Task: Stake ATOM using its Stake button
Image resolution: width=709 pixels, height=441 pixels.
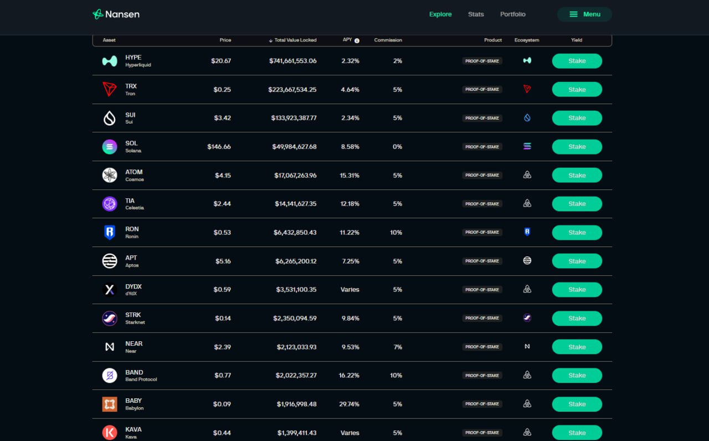Action: click(x=577, y=176)
